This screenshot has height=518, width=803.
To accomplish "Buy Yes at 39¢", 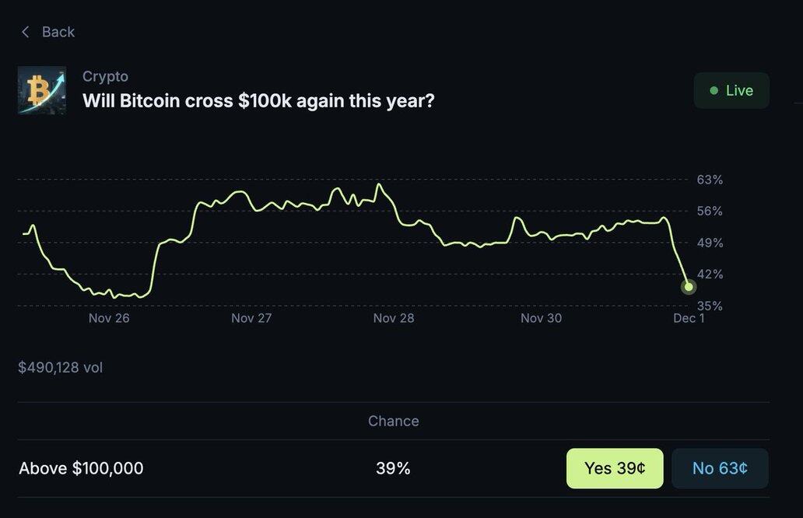I will (x=615, y=468).
